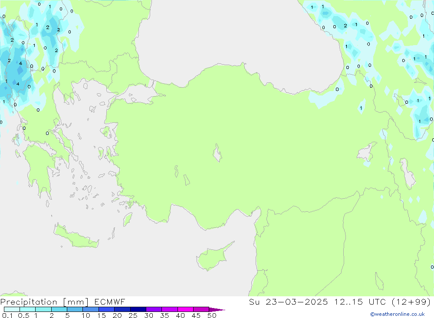Click the '40' legend scale label
Image resolution: width=434 pixels, height=318 pixels.
(x=180, y=315)
